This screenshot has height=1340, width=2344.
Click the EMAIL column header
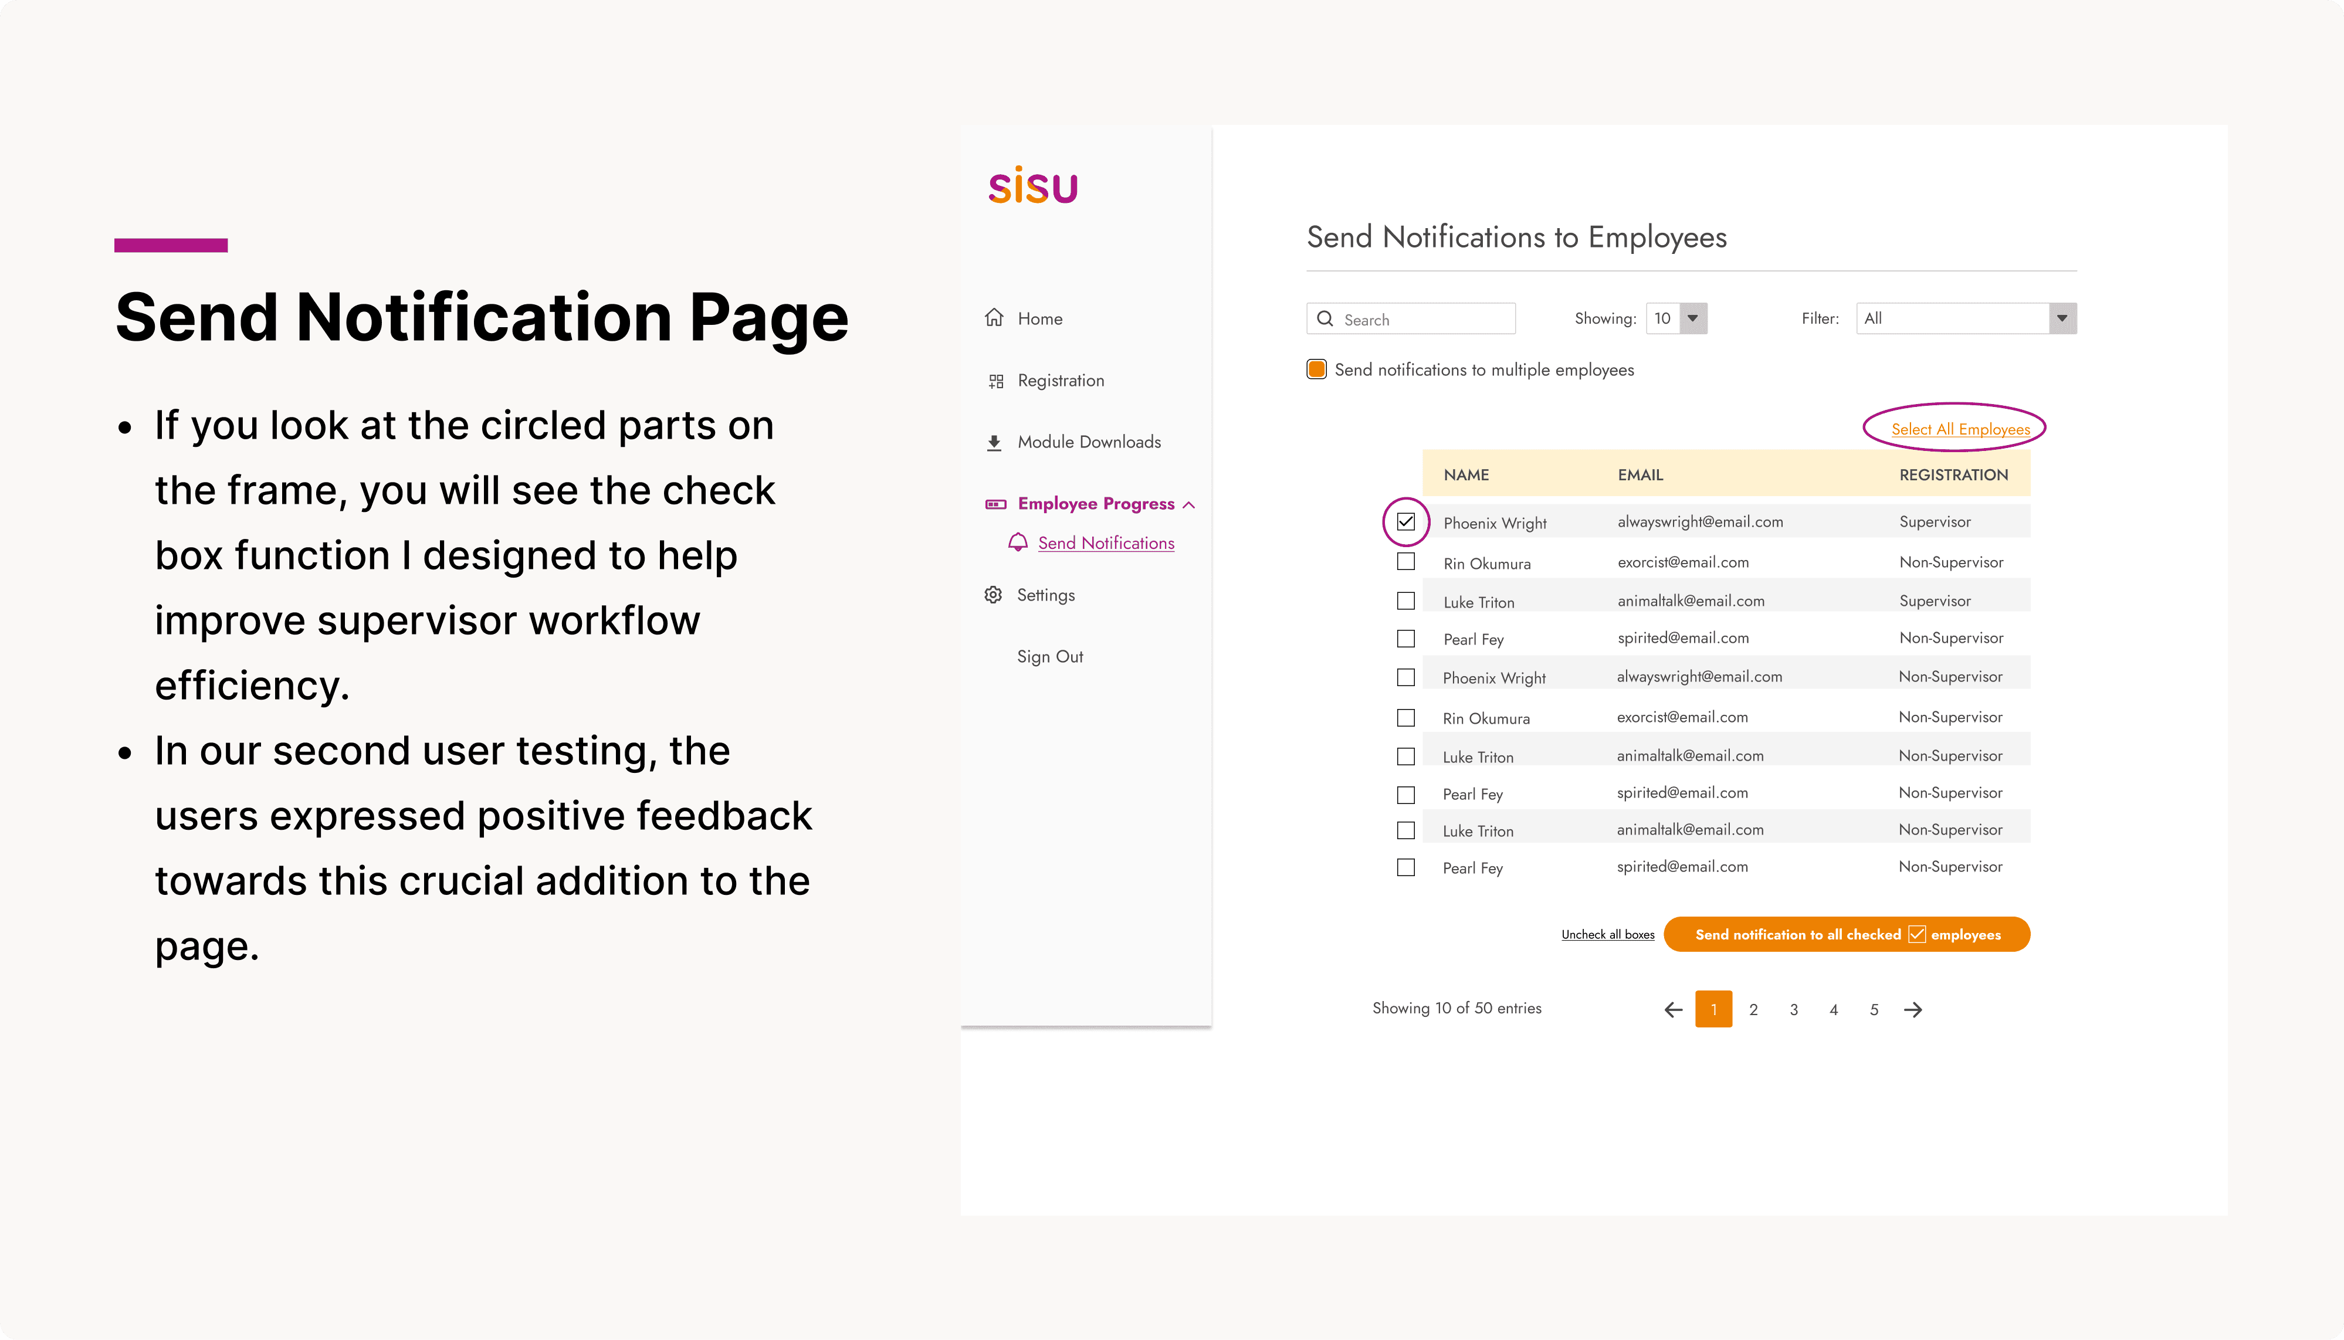pos(1640,475)
